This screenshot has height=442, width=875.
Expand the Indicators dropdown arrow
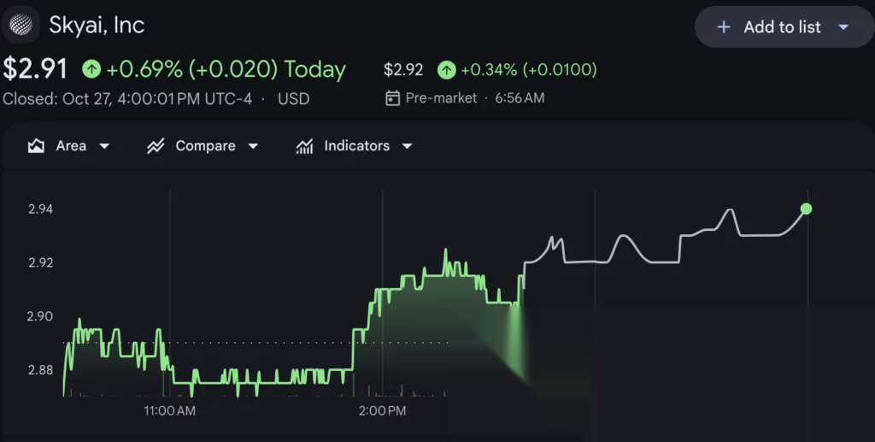(408, 146)
